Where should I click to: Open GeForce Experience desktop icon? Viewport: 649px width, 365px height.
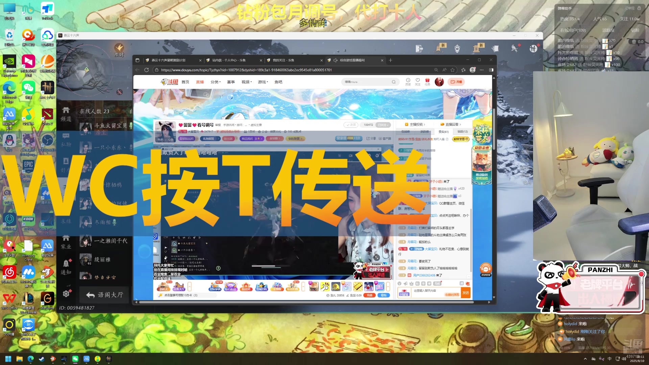pos(9,66)
